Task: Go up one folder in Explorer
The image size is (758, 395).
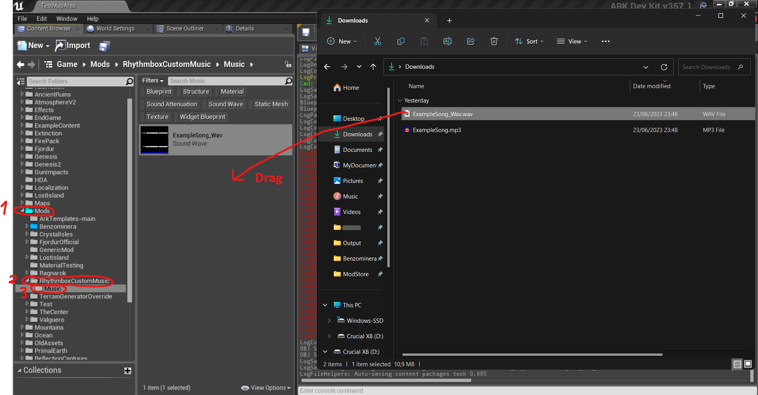Action: point(373,67)
